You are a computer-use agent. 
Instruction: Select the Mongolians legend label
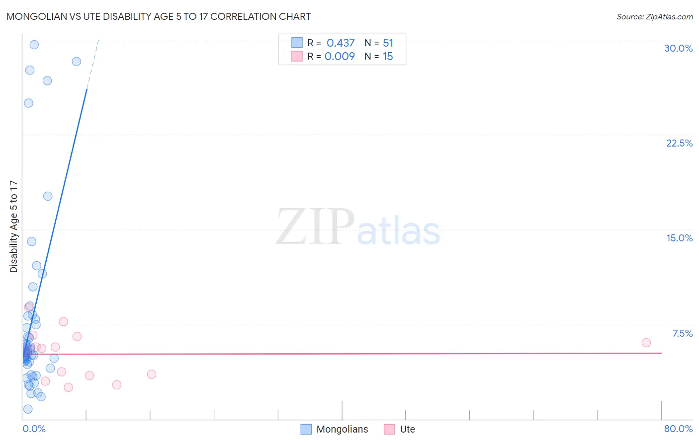(x=342, y=429)
